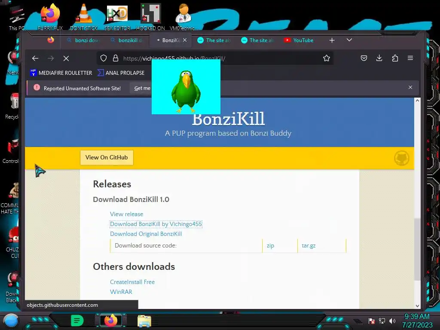440x330 pixels.
Task: Open the Firefox View icon in the tab bar
Action: [51, 40]
